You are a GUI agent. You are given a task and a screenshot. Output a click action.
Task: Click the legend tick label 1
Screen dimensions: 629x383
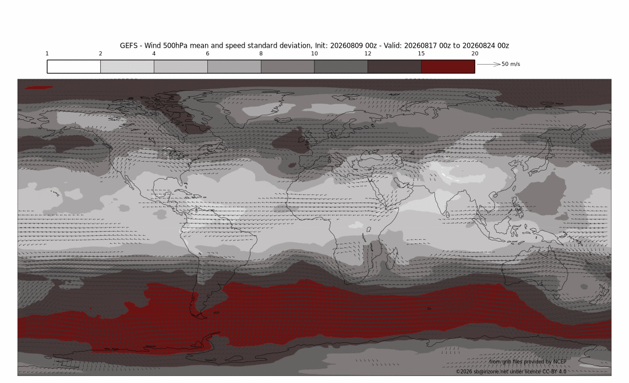(47, 54)
